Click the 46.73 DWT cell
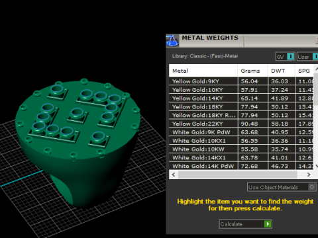 (282, 166)
